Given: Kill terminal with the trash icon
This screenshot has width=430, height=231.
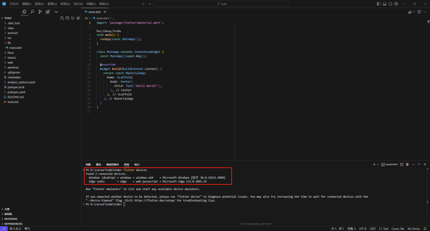Looking at the screenshot, I should pos(407,164).
